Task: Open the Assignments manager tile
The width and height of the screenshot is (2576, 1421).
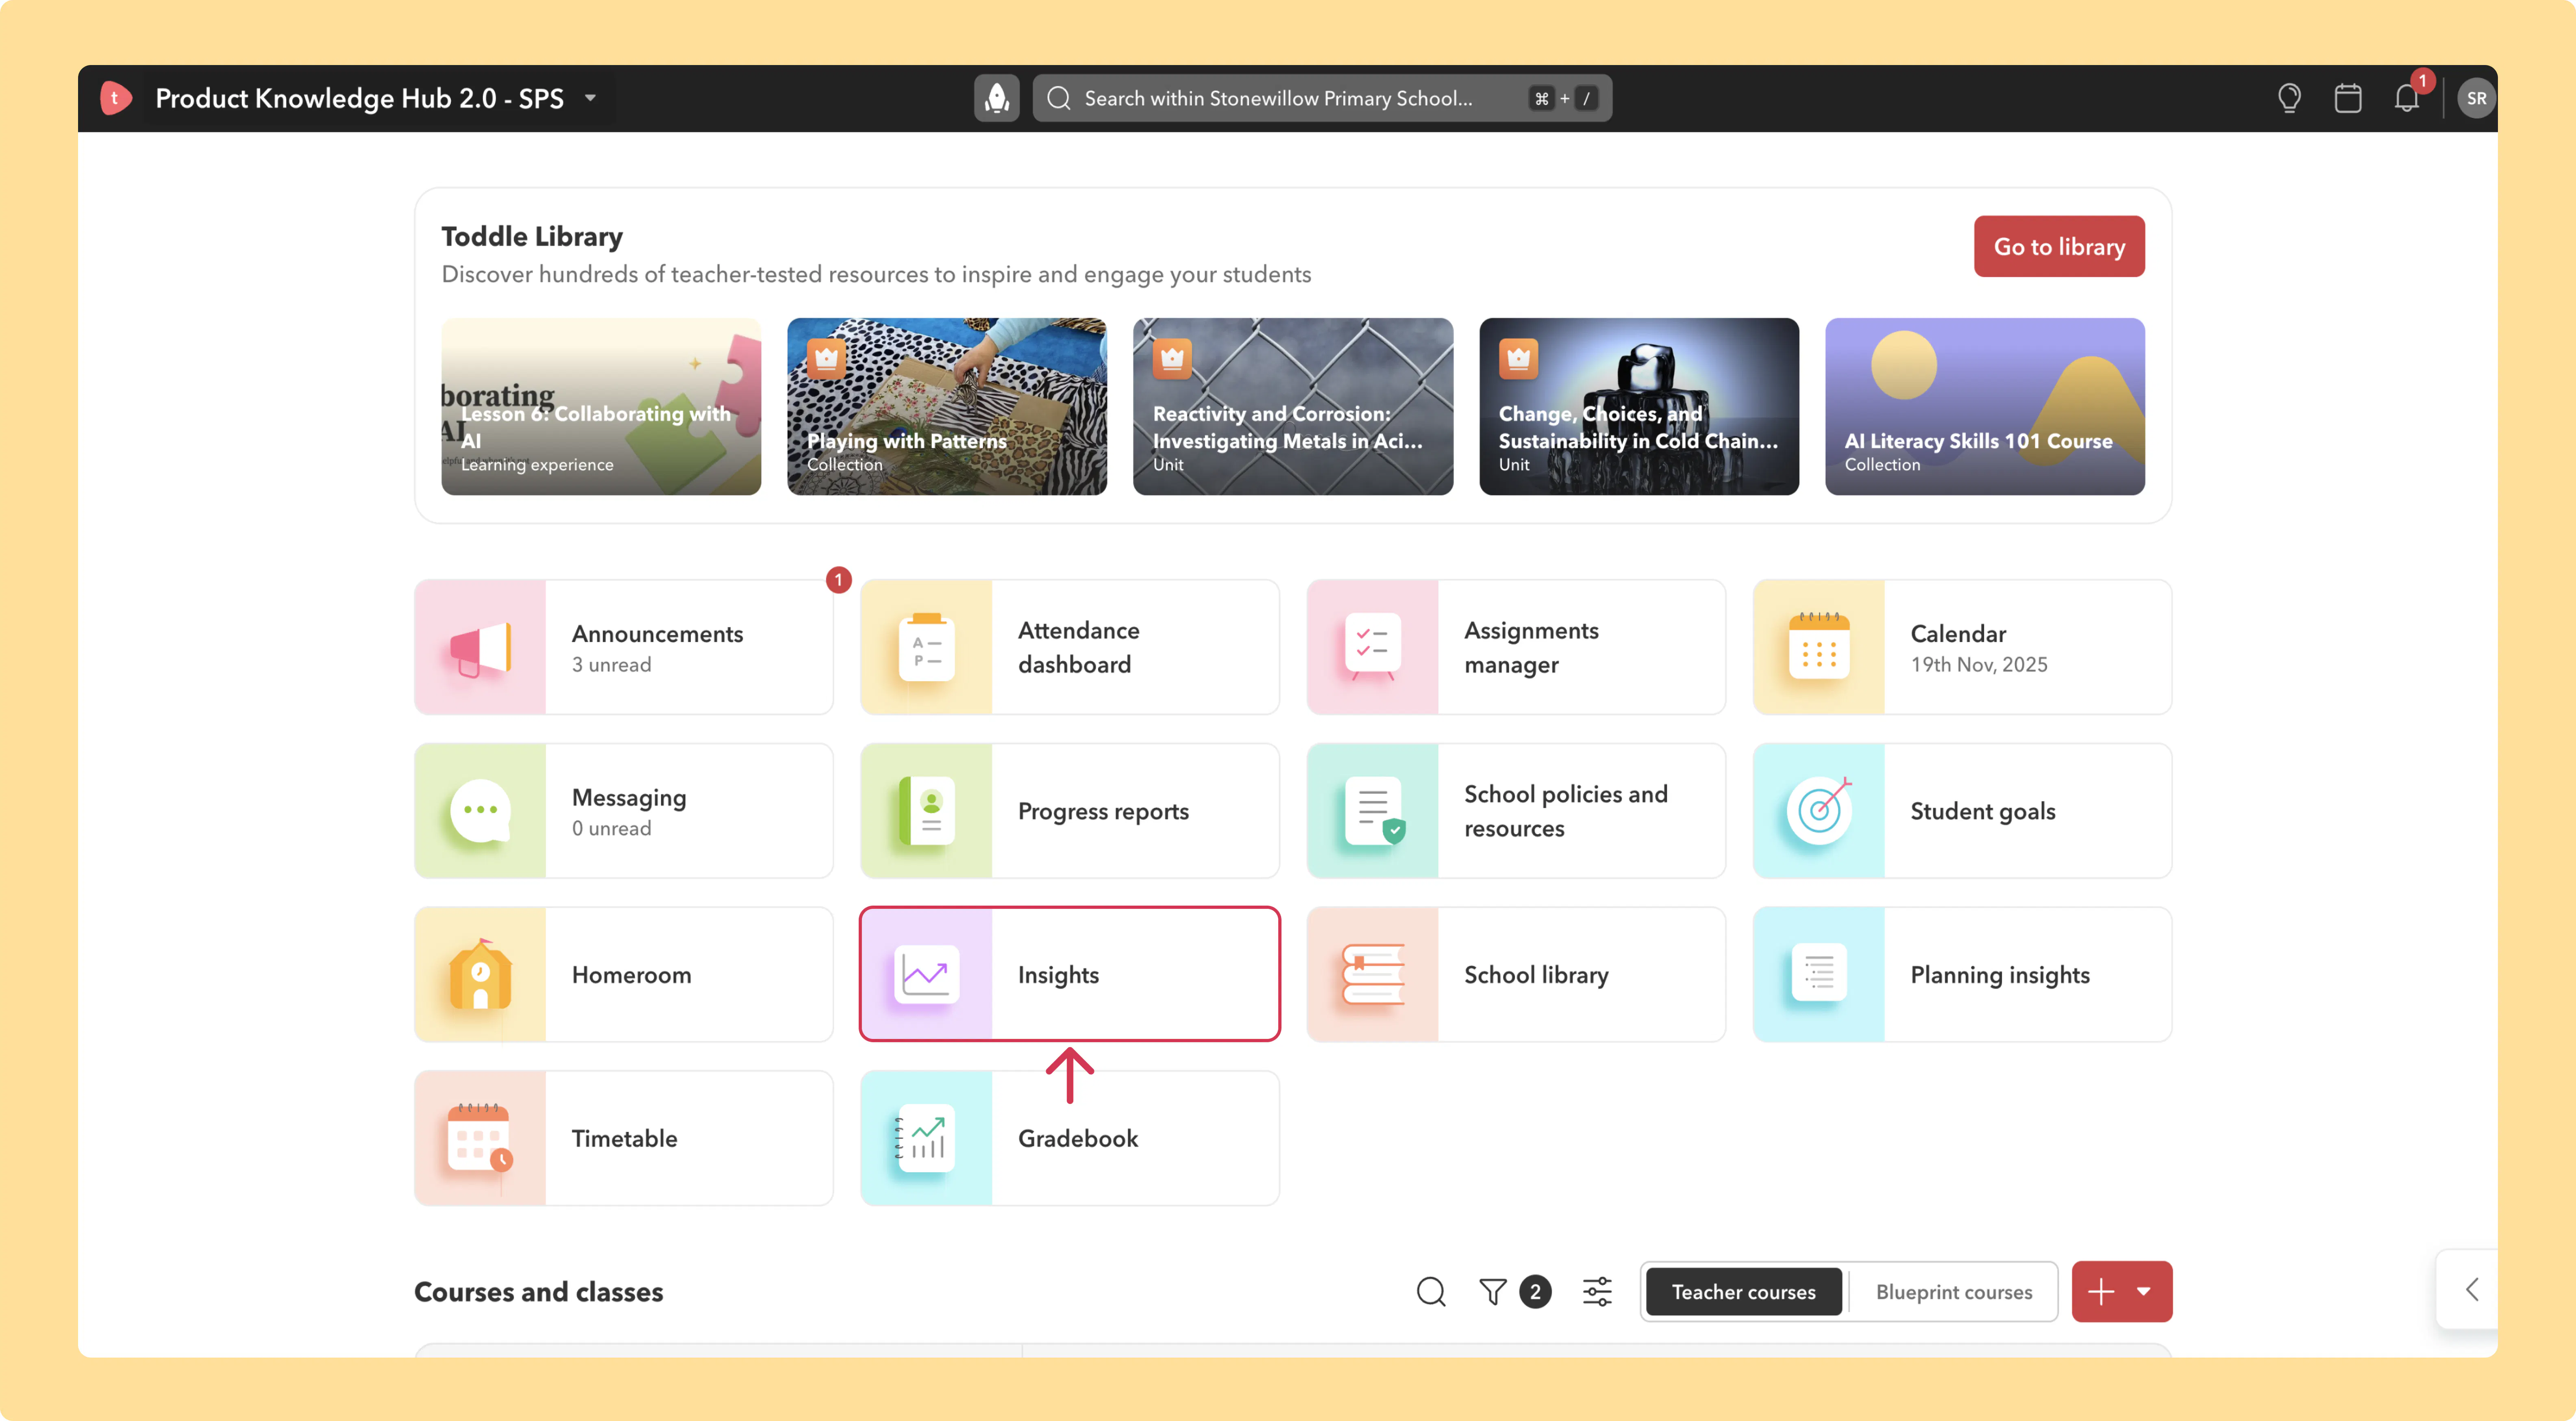Action: (1516, 647)
